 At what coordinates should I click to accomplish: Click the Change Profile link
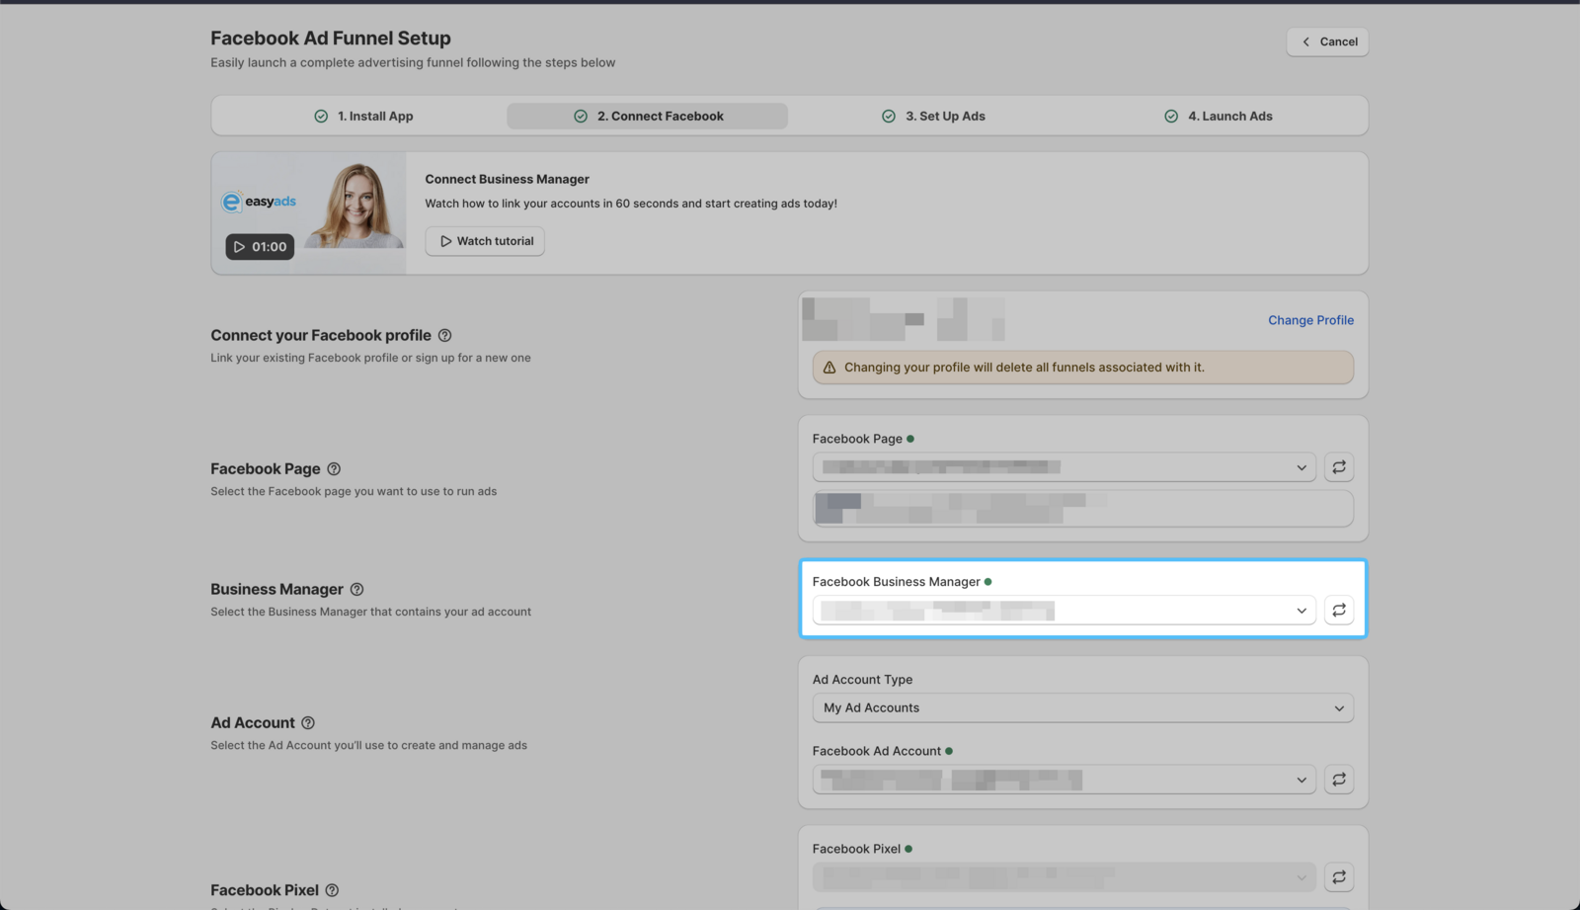coord(1310,320)
